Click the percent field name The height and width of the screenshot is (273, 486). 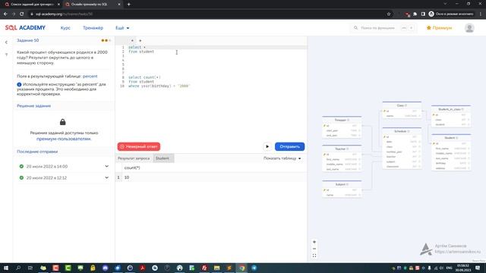click(x=90, y=76)
